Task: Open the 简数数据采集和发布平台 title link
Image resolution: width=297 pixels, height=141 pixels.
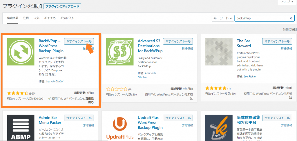Action: pyautogui.click(x=249, y=120)
